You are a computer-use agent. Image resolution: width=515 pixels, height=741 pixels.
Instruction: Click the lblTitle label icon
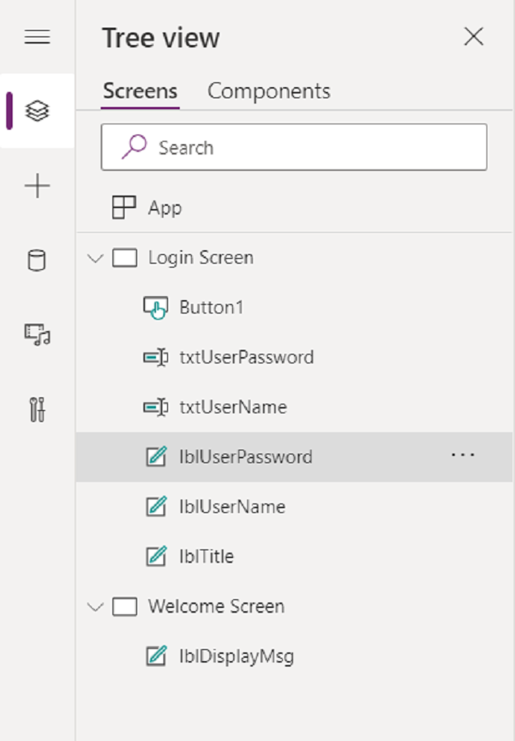coord(158,557)
